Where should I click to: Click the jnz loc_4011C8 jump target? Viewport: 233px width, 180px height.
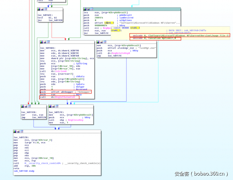pyautogui.click(x=56, y=20)
